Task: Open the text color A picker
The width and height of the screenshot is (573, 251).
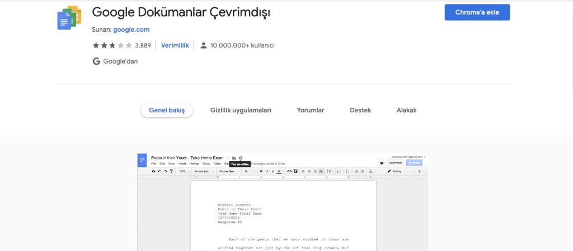Action: (x=279, y=171)
